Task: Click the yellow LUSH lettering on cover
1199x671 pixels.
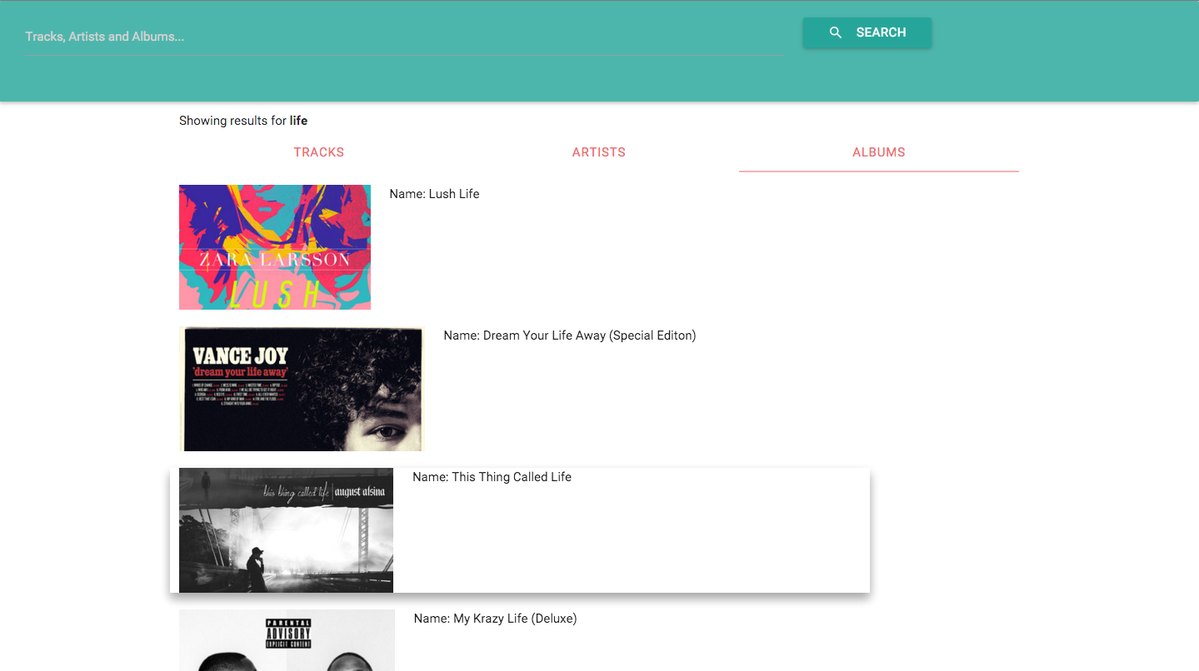Action: [x=275, y=294]
